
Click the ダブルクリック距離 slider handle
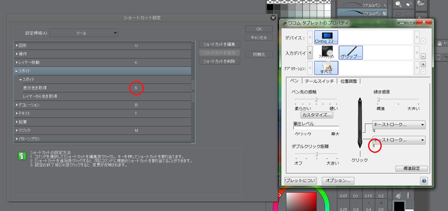pyautogui.click(x=317, y=154)
